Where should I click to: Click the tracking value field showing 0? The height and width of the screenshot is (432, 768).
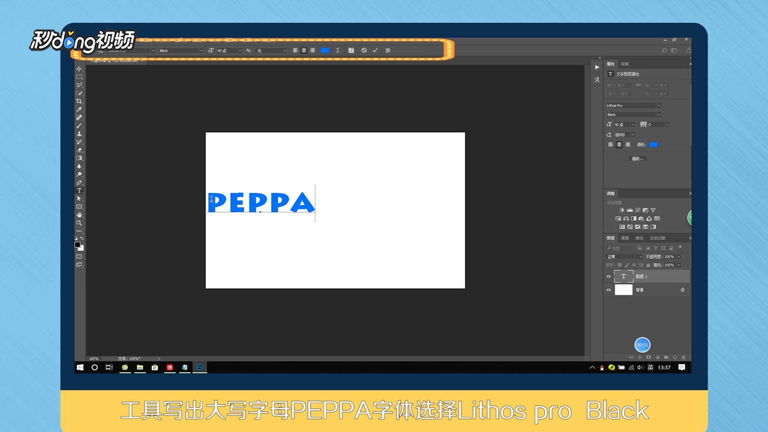[655, 125]
